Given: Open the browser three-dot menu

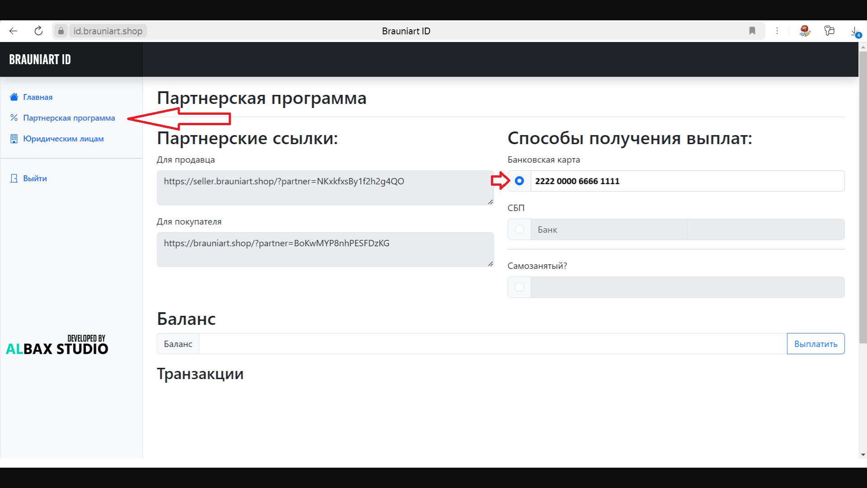Looking at the screenshot, I should tap(777, 31).
